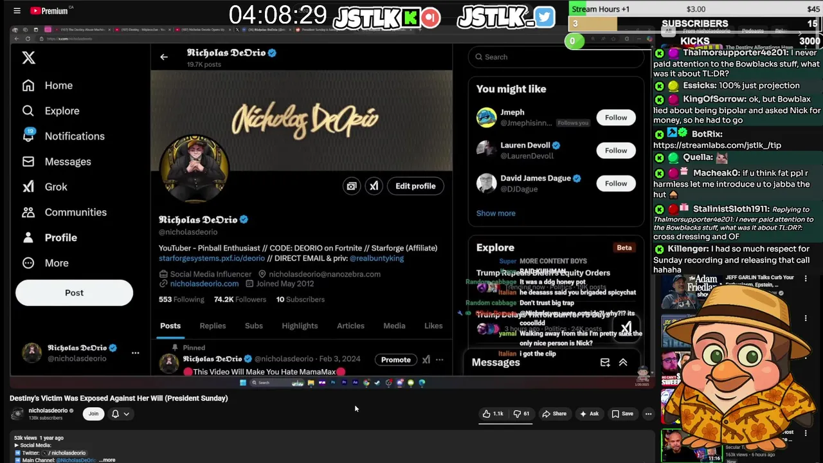Follow Lauren Devoll
This screenshot has width=823, height=463.
(615, 150)
